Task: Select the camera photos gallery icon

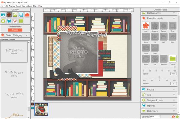Action: pyautogui.click(x=3, y=15)
